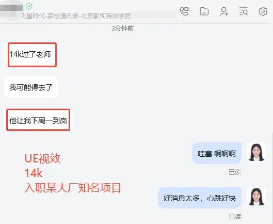Click the green verified shield icon
Screen dimensions: 273x224
click(29, 6)
